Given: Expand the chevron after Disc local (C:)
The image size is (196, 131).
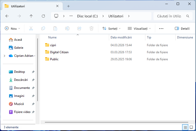Looking at the screenshot, I should pos(103,16).
